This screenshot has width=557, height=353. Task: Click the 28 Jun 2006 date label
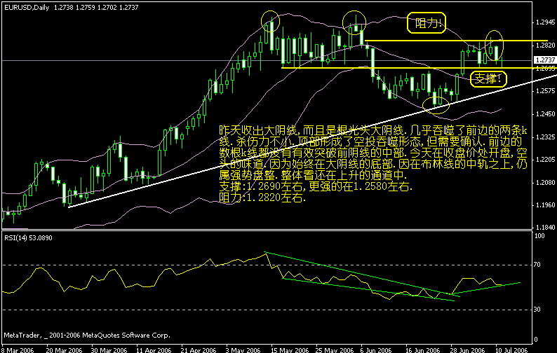(x=467, y=349)
